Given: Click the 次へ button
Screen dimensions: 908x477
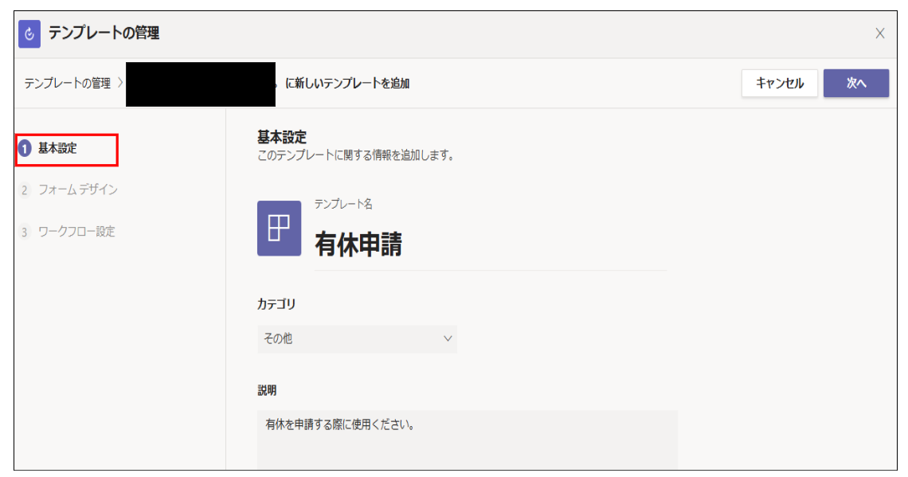Looking at the screenshot, I should [x=856, y=84].
